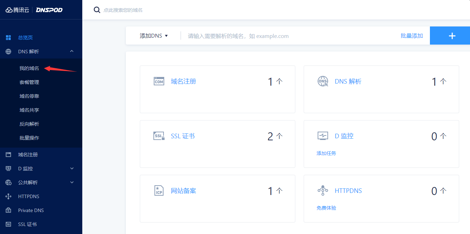The height and width of the screenshot is (234, 470).
Task: Click the DNS globe icon on DNS 解析 card
Action: click(x=323, y=81)
